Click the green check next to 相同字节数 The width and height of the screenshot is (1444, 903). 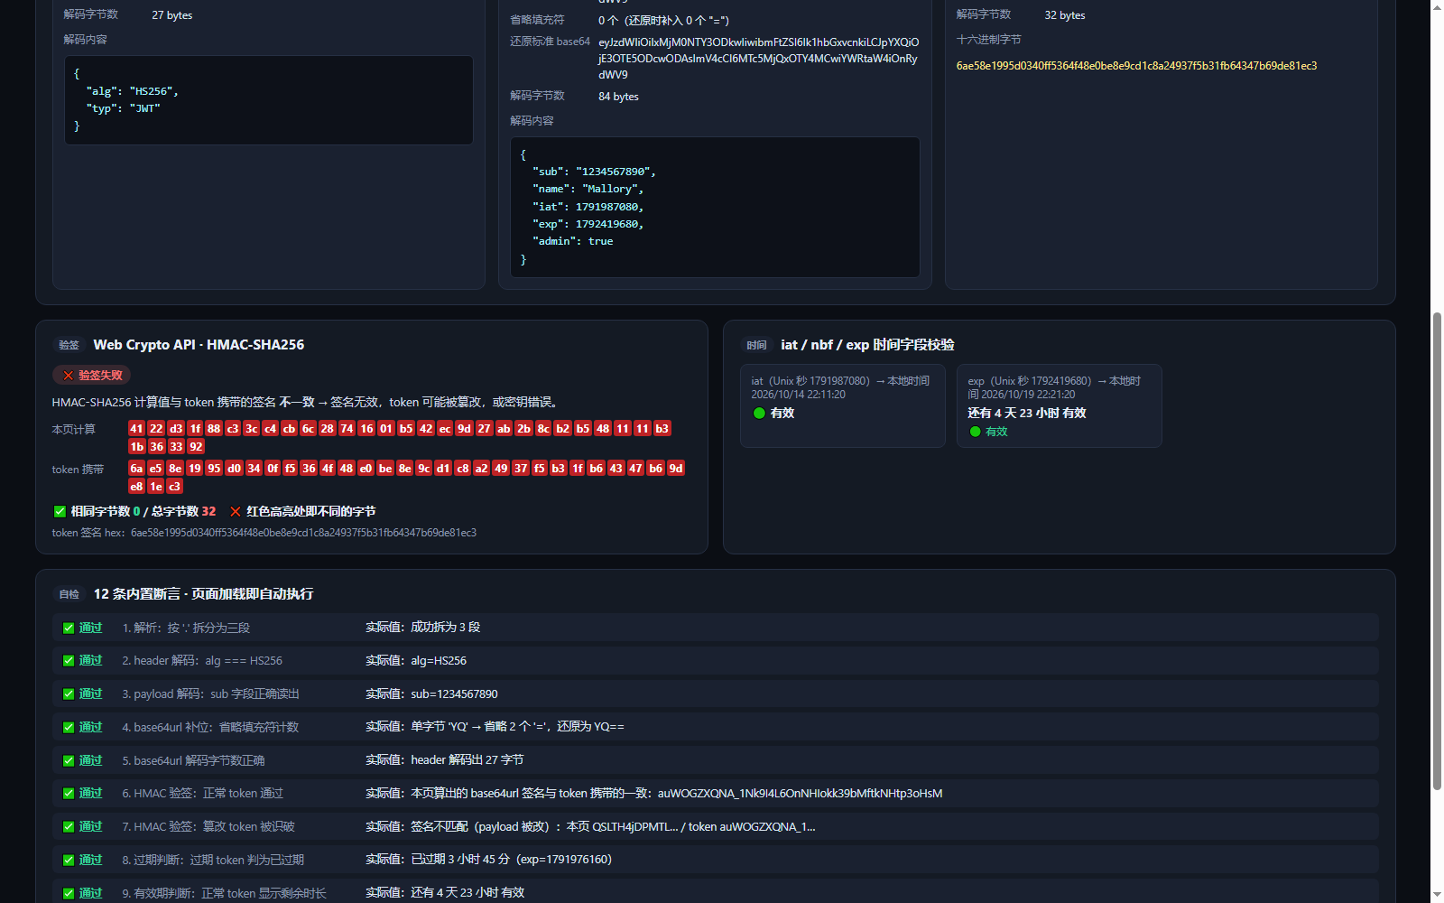tap(60, 511)
